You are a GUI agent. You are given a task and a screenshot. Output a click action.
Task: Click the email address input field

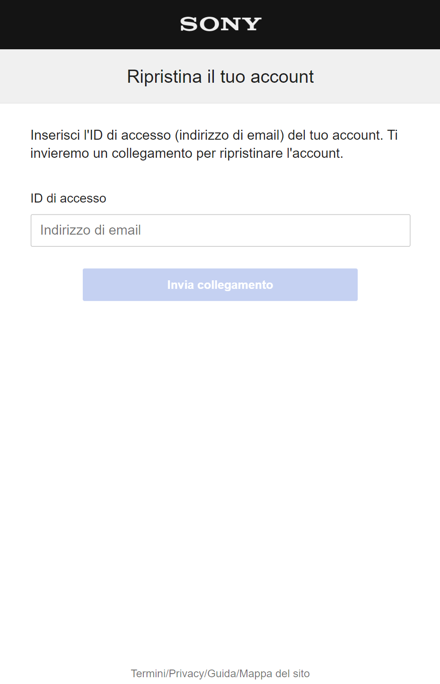pyautogui.click(x=220, y=230)
